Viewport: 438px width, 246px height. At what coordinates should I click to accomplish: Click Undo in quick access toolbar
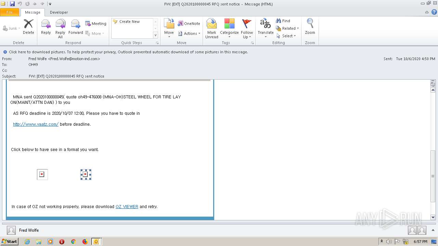click(x=20, y=4)
